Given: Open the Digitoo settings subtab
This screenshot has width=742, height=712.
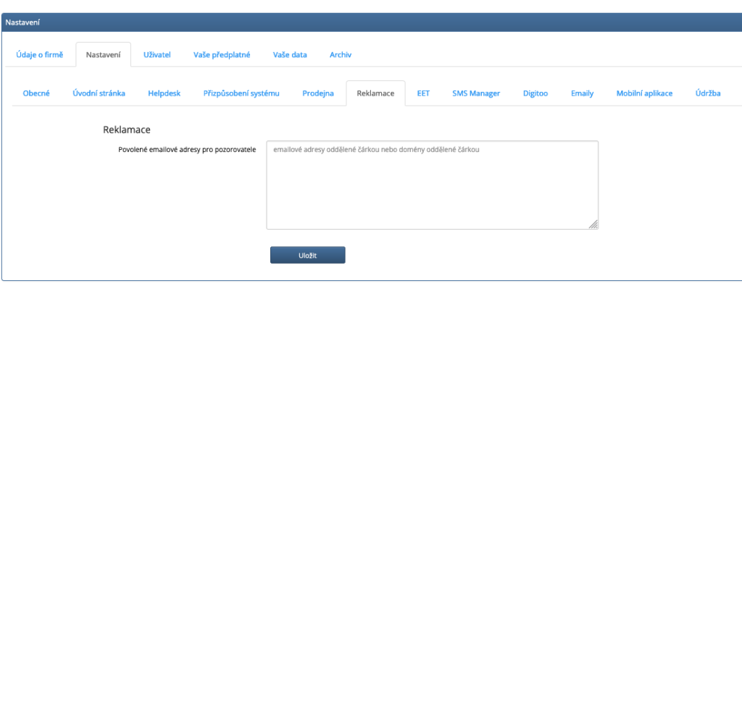Looking at the screenshot, I should pyautogui.click(x=535, y=93).
